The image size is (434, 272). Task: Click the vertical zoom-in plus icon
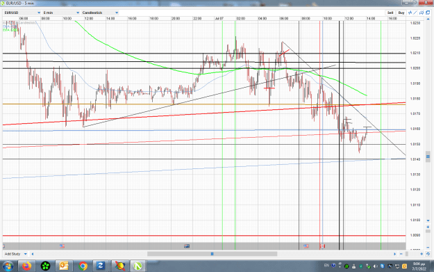428,227
